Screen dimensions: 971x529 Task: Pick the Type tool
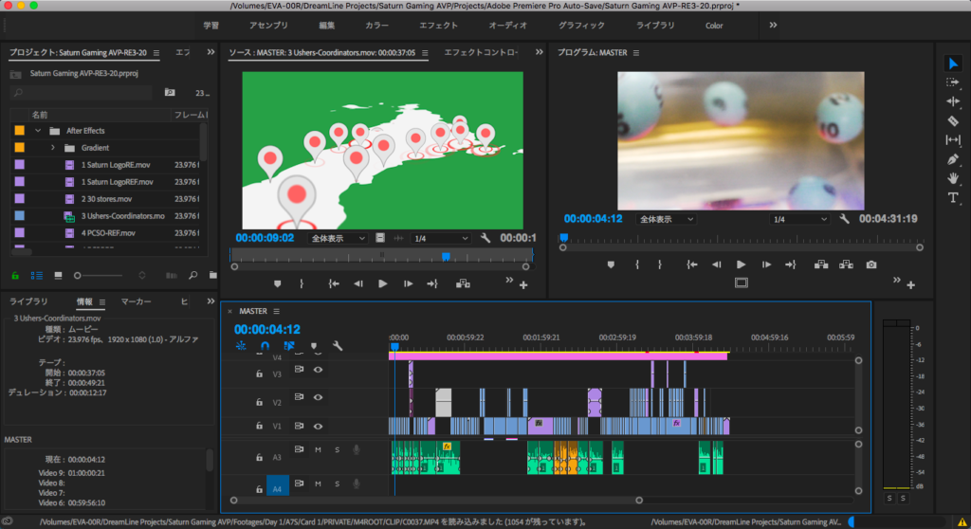(x=953, y=197)
